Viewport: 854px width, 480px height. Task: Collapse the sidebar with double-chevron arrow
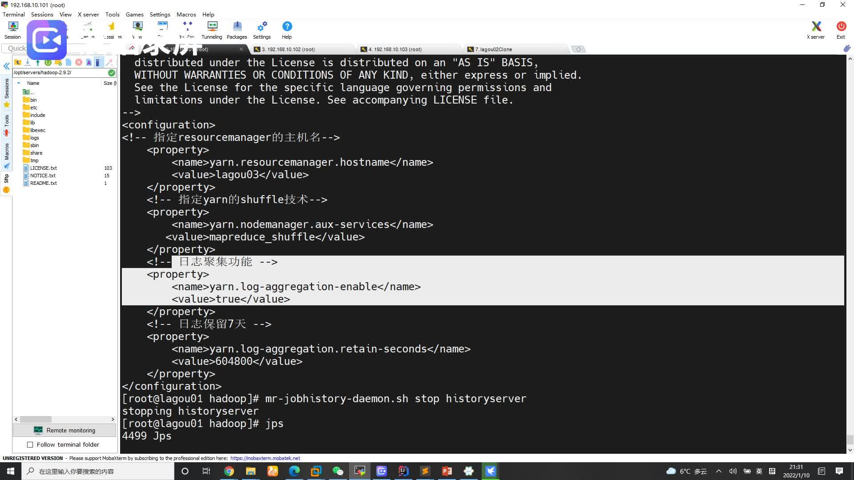6,66
